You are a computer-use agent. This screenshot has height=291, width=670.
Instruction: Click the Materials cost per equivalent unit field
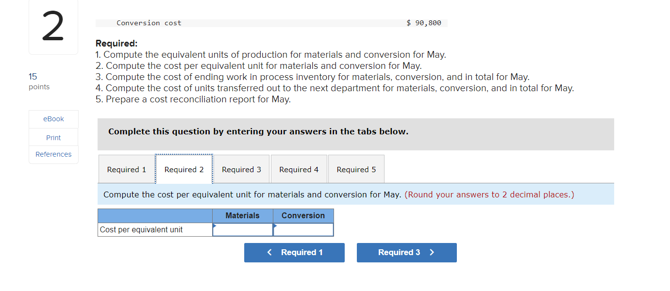243,229
